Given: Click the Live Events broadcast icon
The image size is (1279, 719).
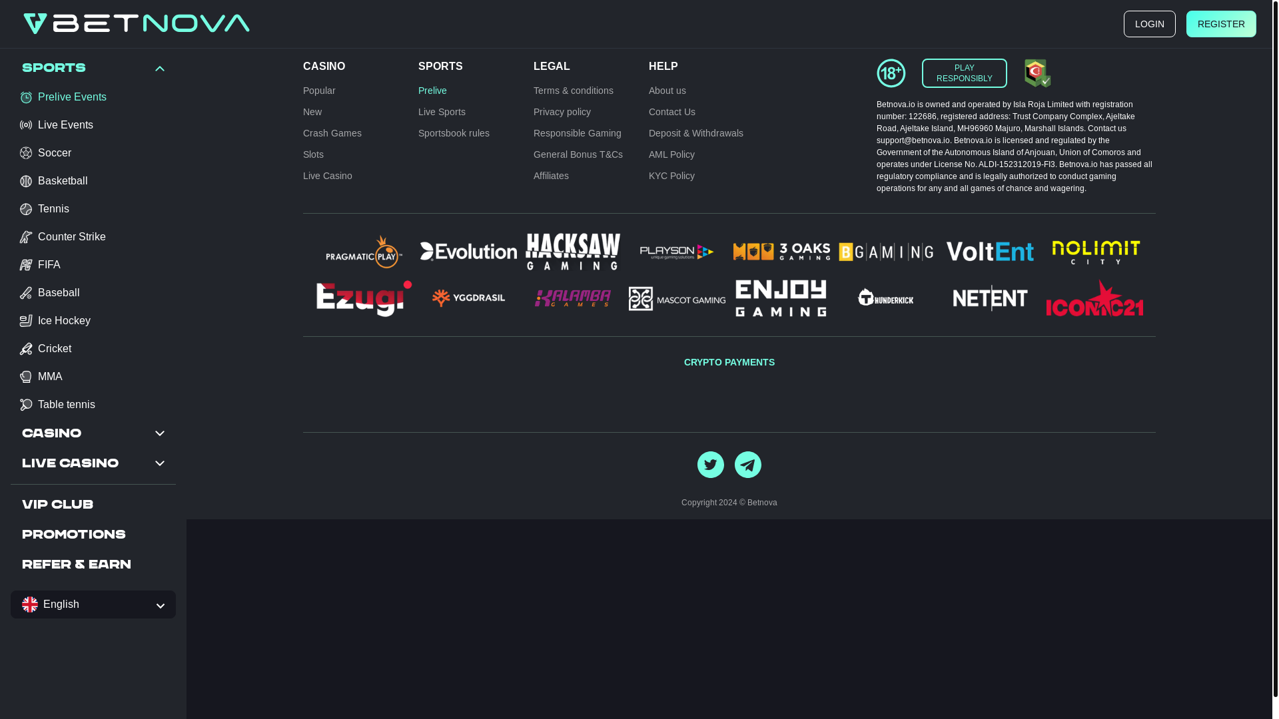Looking at the screenshot, I should [26, 125].
